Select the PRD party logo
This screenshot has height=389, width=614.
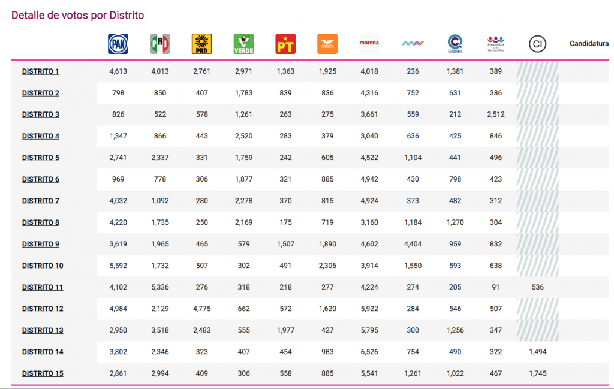pos(201,44)
